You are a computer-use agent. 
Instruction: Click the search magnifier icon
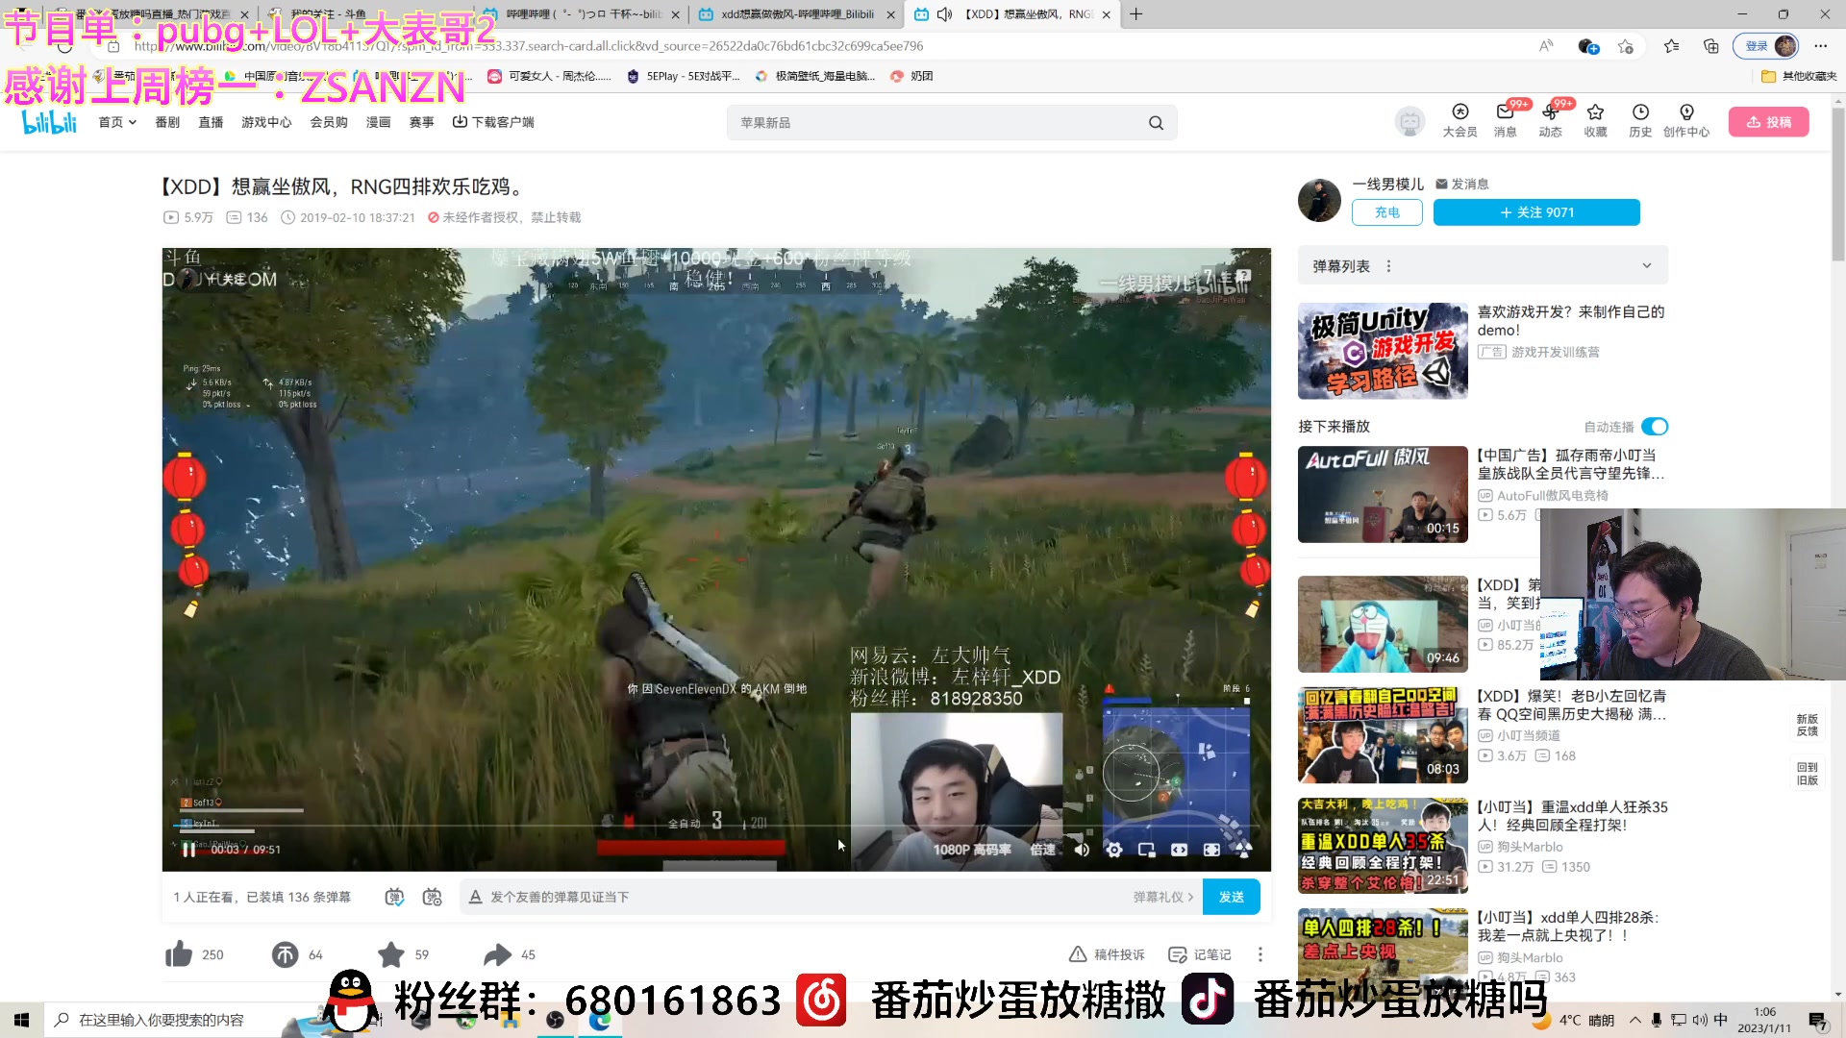(x=1156, y=123)
